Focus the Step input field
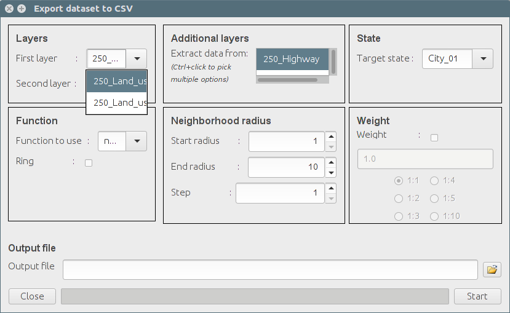Viewport: 510px width, 313px height. click(280, 193)
